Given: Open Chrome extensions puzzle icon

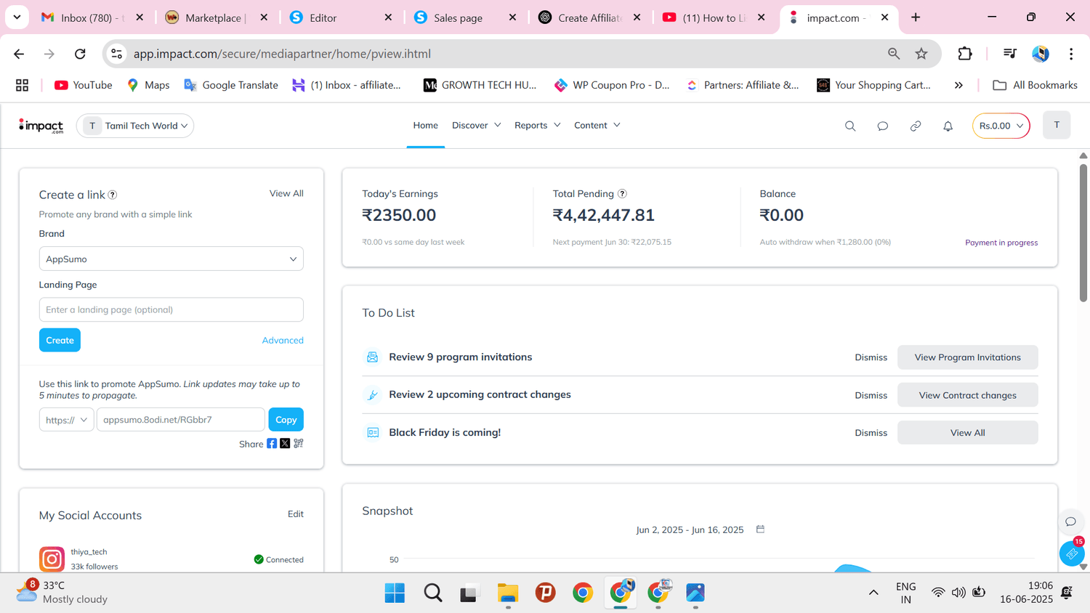Looking at the screenshot, I should click(965, 54).
